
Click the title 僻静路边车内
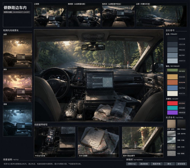tap(15, 8)
